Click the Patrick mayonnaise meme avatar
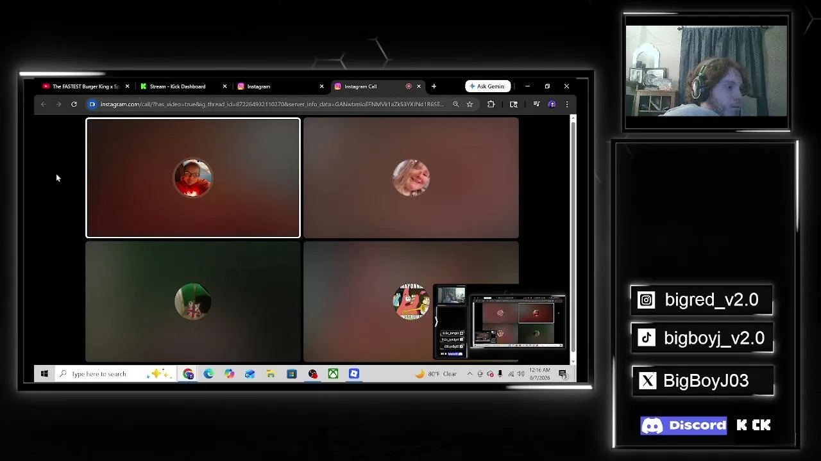This screenshot has width=821, height=461. [411, 302]
